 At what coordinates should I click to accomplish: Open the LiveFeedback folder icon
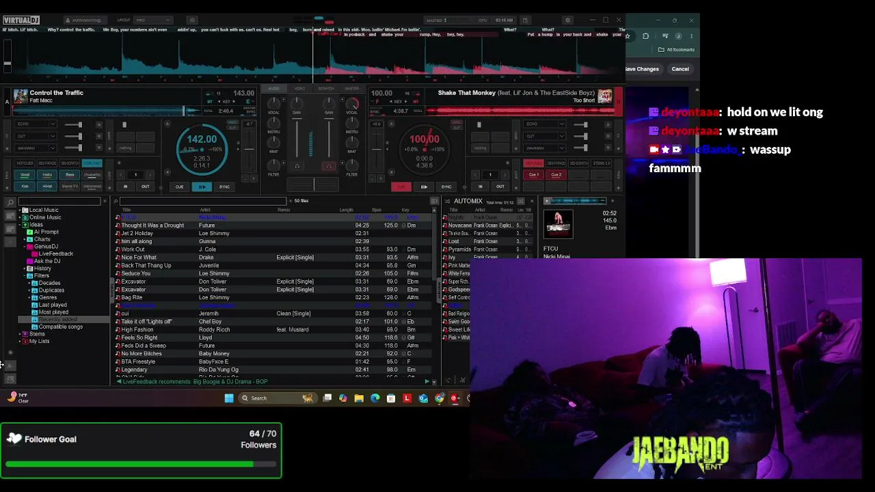[35, 254]
